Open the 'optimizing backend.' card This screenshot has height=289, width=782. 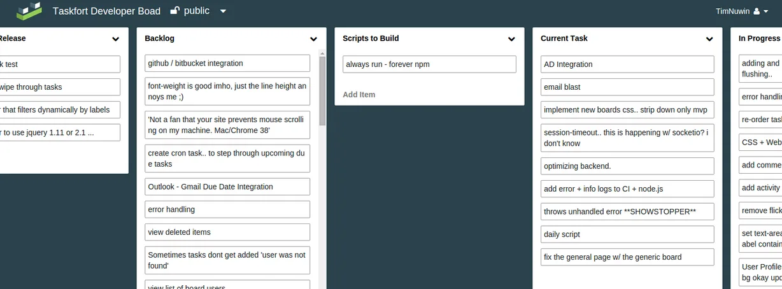627,166
